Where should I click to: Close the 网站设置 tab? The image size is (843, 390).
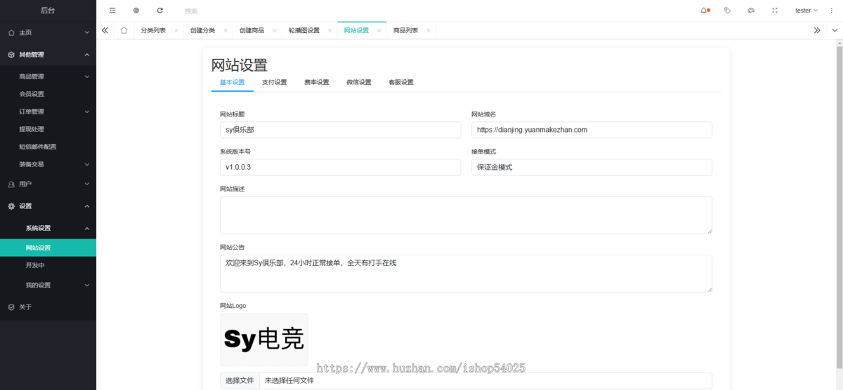(379, 31)
